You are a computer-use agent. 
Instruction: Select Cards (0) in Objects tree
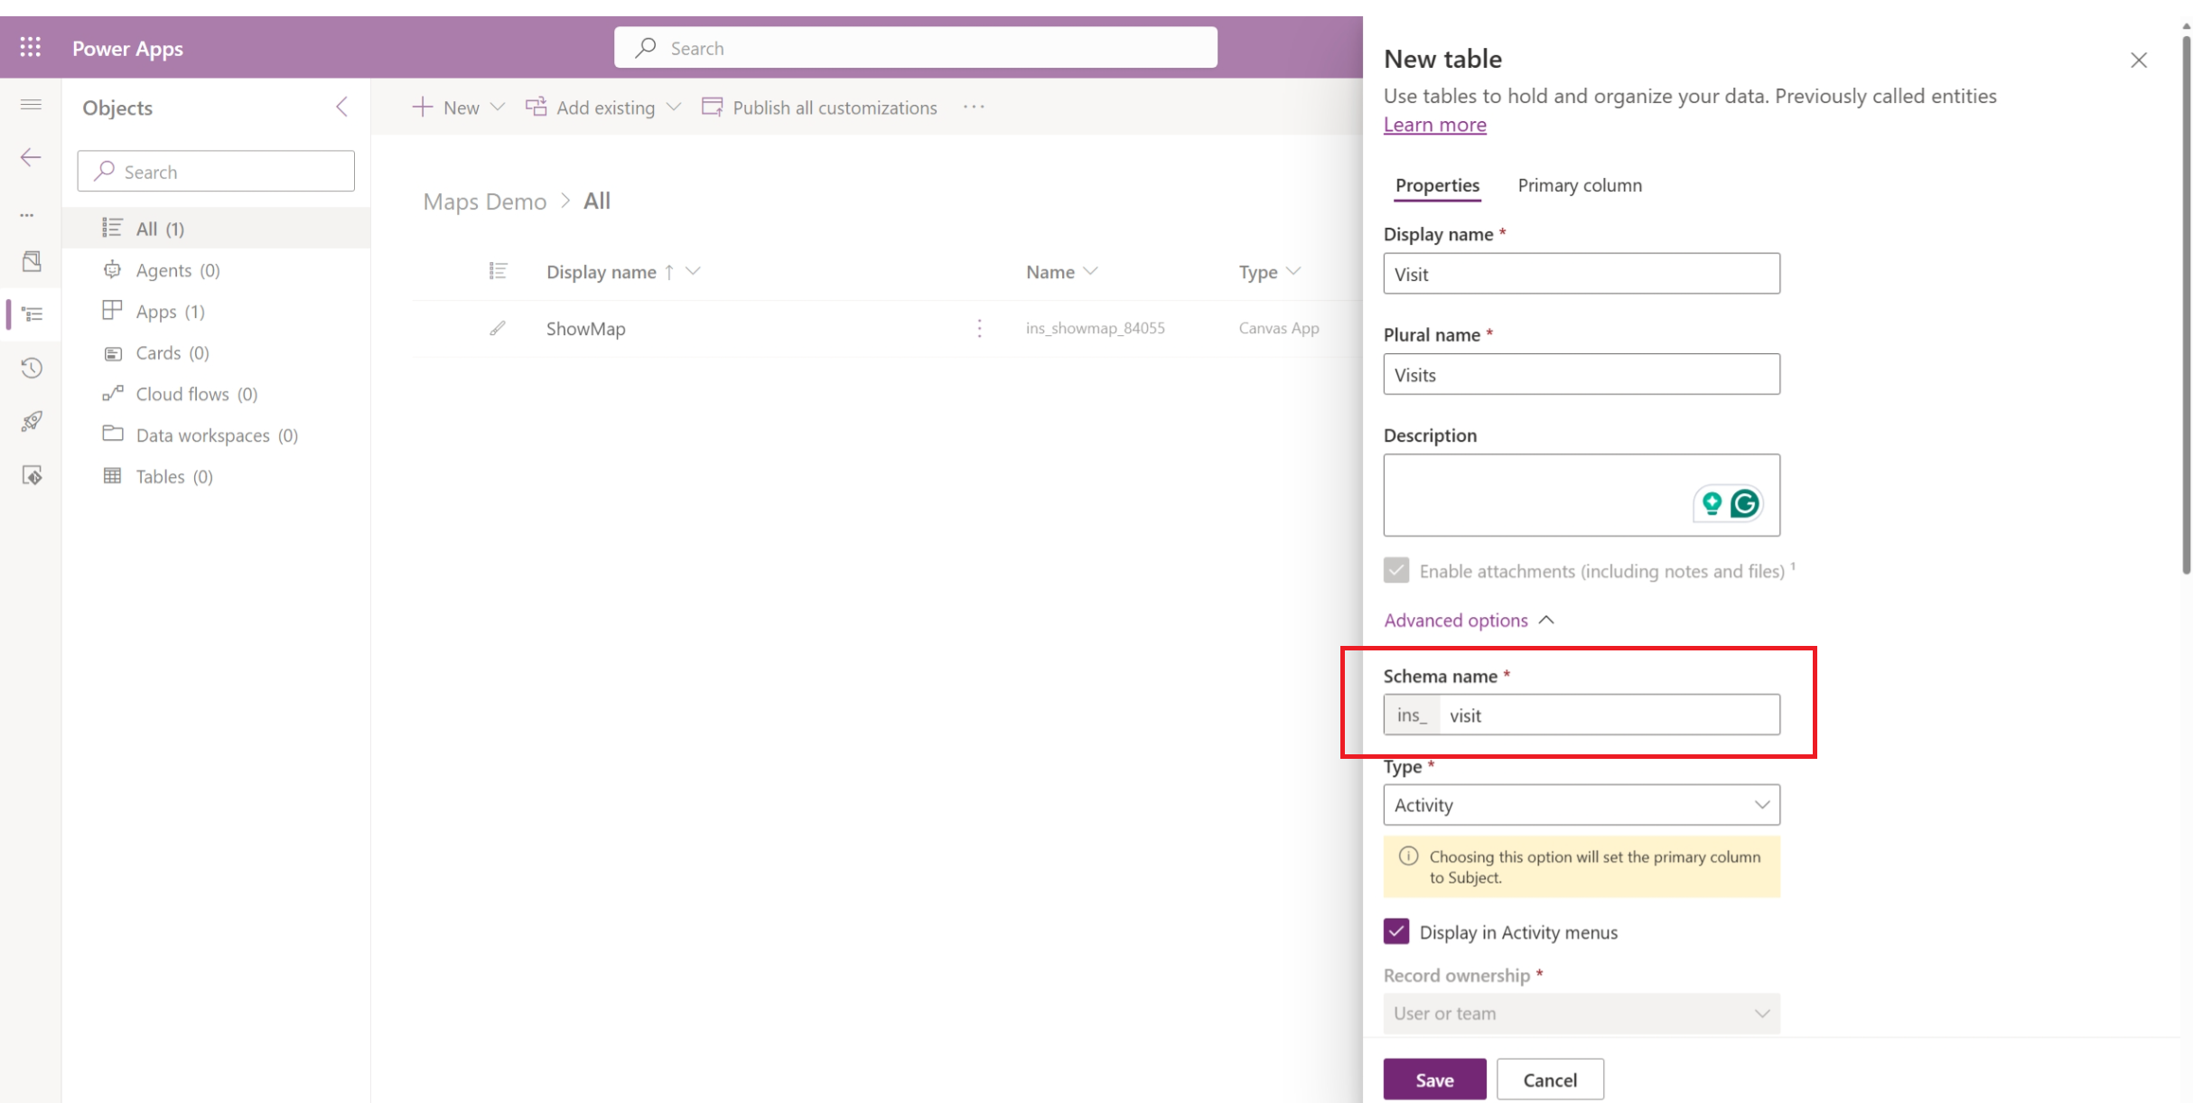tap(216, 353)
